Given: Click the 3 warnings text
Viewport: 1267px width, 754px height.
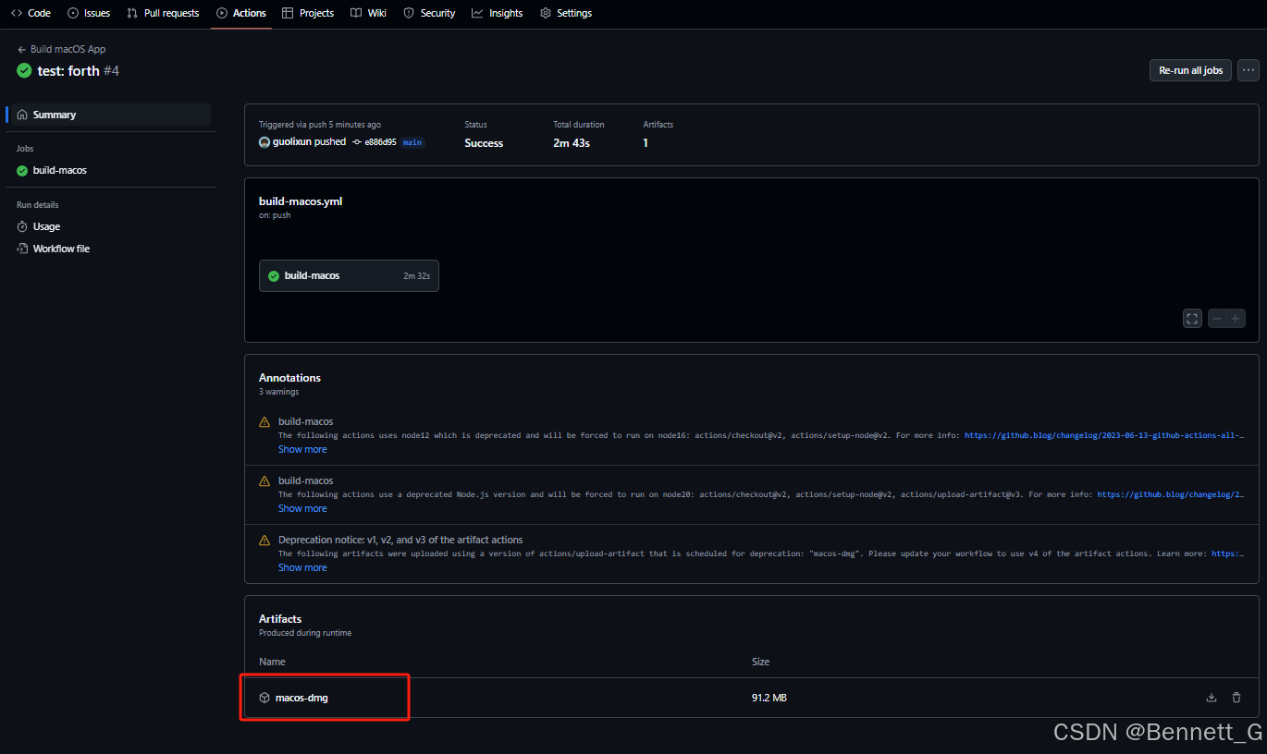Looking at the screenshot, I should [x=278, y=392].
